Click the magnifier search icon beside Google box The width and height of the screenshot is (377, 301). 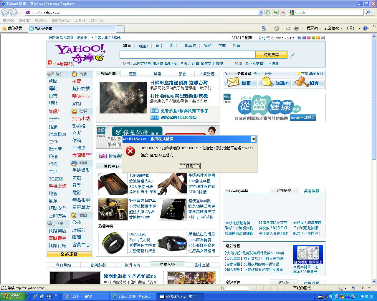click(368, 12)
